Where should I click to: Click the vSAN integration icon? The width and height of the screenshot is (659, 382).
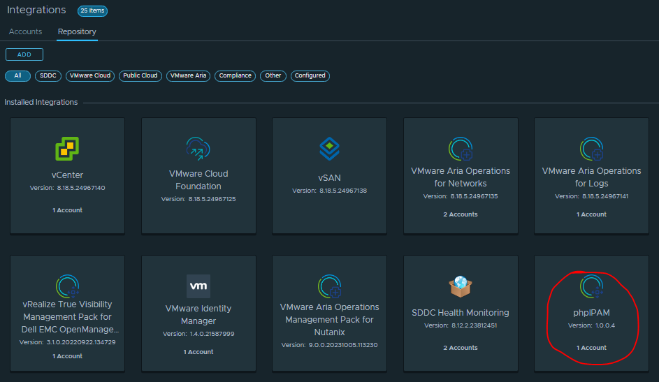[329, 149]
